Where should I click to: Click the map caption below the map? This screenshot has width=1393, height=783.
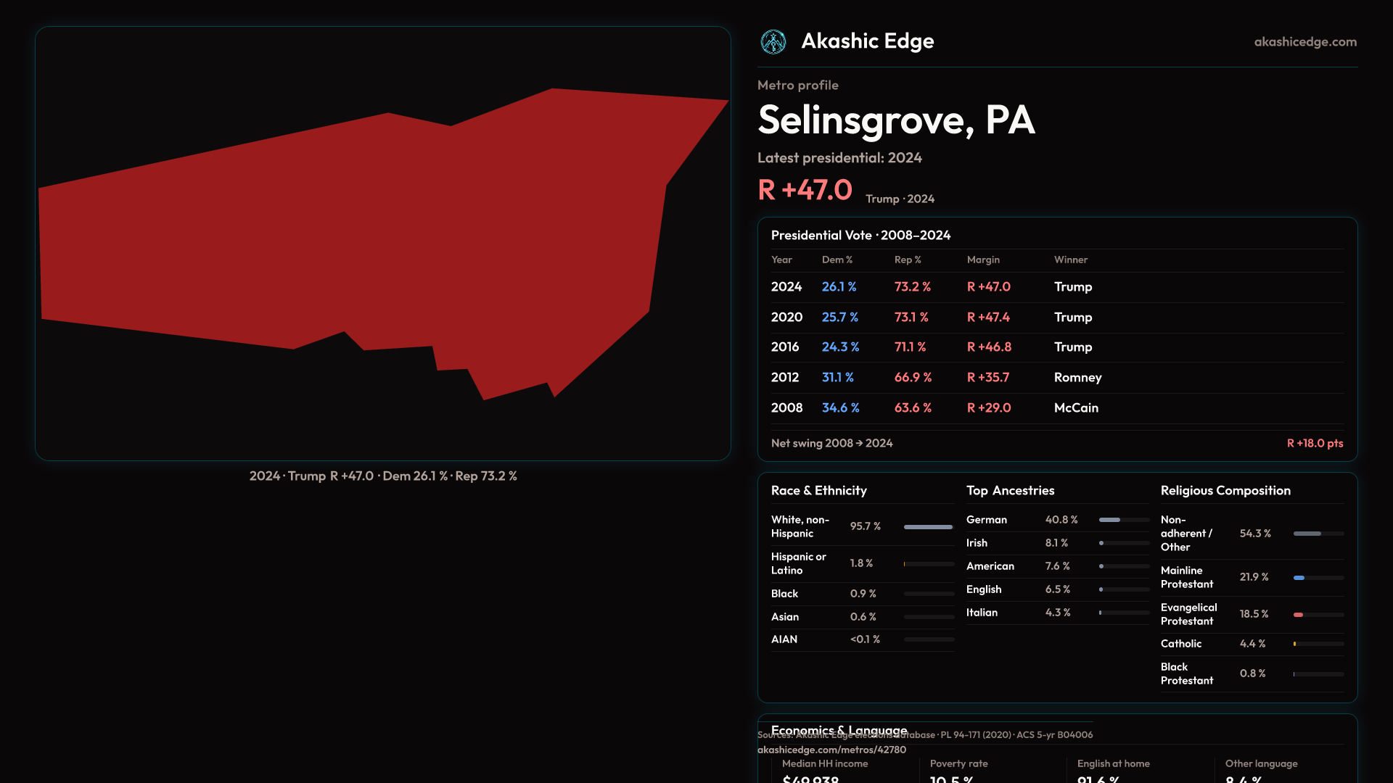click(x=382, y=476)
